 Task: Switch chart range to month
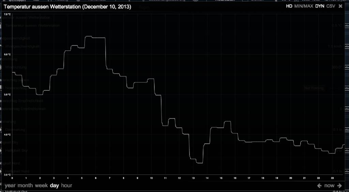[x=25, y=185]
